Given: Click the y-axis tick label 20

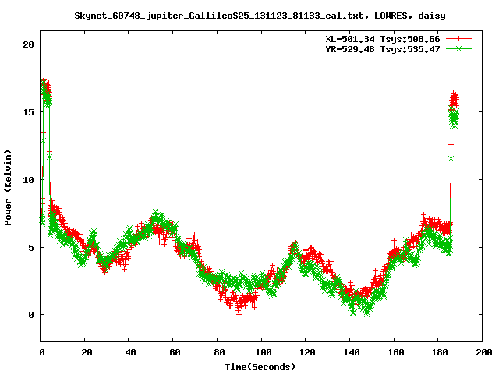Looking at the screenshot, I should (28, 44).
